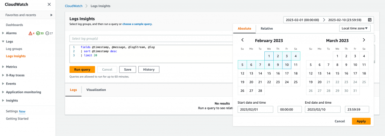Select March 15 in calendar
Image resolution: width=385 pixels, height=136 pixels.
pyautogui.click(x=337, y=73)
